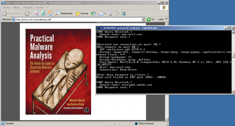The height and width of the screenshot is (126, 235).
Task: Click the history icon next to Favoris
Action: tap(93, 13)
